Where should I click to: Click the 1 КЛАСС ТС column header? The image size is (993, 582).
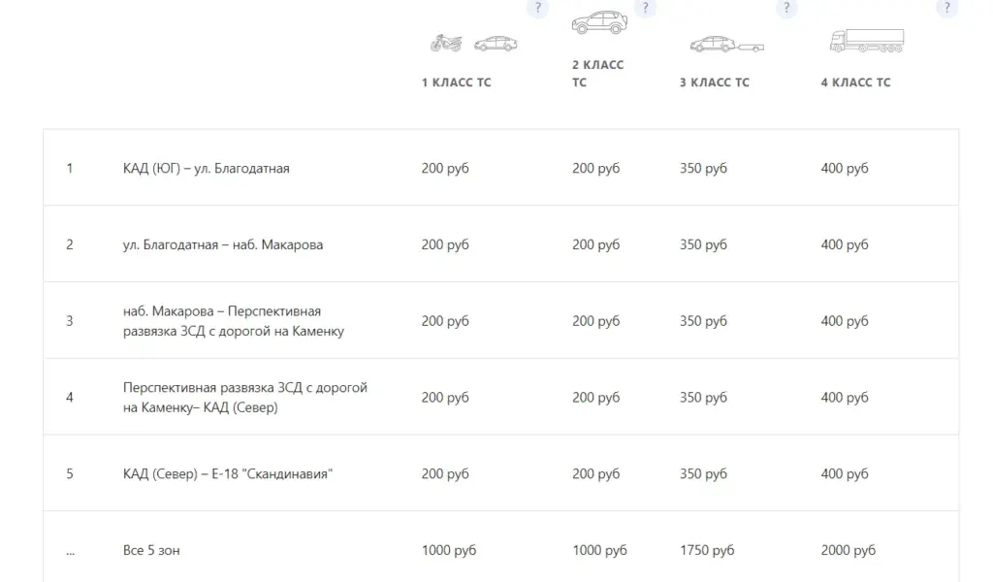pyautogui.click(x=456, y=82)
